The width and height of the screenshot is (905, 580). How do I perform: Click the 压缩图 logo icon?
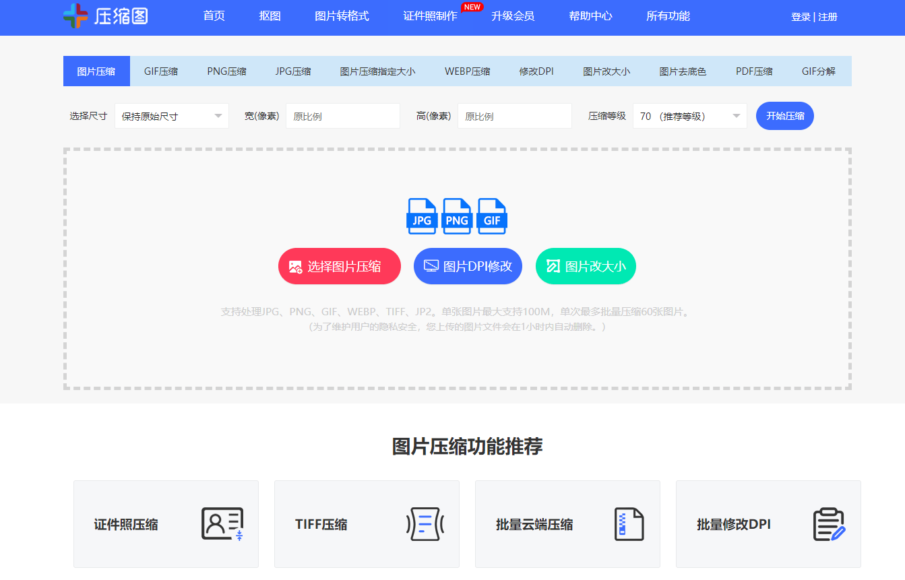click(73, 17)
